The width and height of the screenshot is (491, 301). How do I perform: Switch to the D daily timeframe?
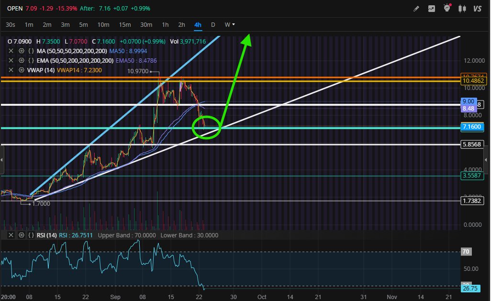[213, 25]
